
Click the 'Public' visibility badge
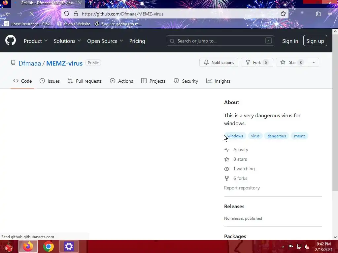point(93,63)
